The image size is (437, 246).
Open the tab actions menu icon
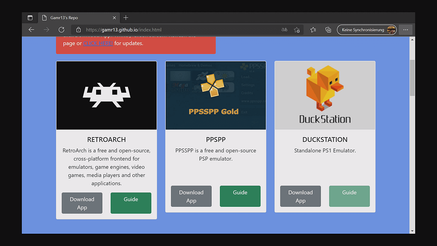[x=30, y=18]
